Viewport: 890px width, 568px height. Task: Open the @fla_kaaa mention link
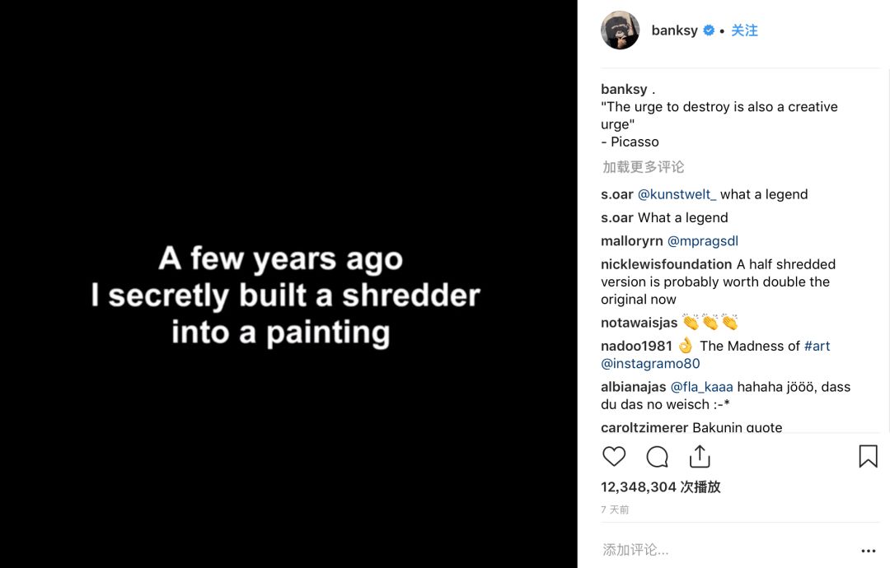[x=701, y=387]
